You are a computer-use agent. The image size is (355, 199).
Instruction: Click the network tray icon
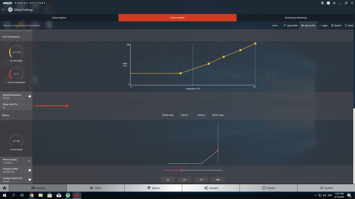(x=320, y=195)
